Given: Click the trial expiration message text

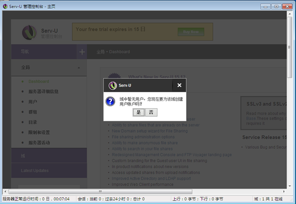Looking at the screenshot, I should [x=111, y=29].
